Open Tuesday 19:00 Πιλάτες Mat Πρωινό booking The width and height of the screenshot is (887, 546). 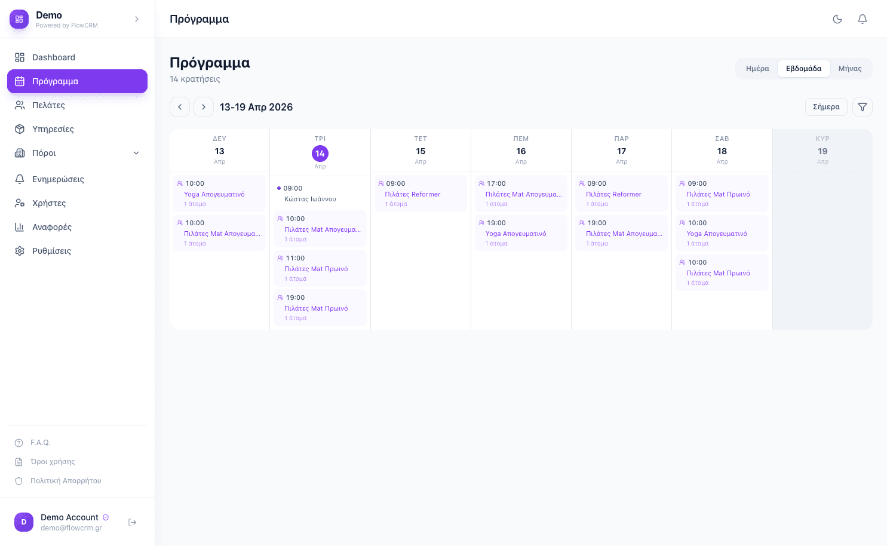(x=320, y=308)
